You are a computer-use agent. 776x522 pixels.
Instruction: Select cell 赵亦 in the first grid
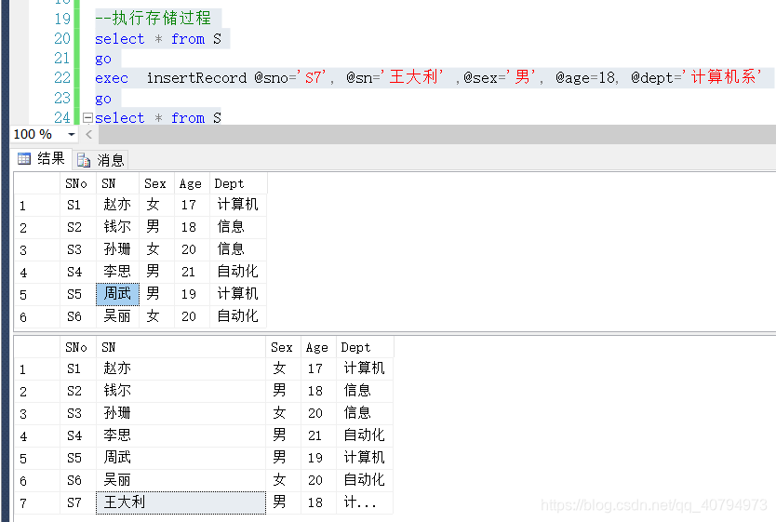118,205
